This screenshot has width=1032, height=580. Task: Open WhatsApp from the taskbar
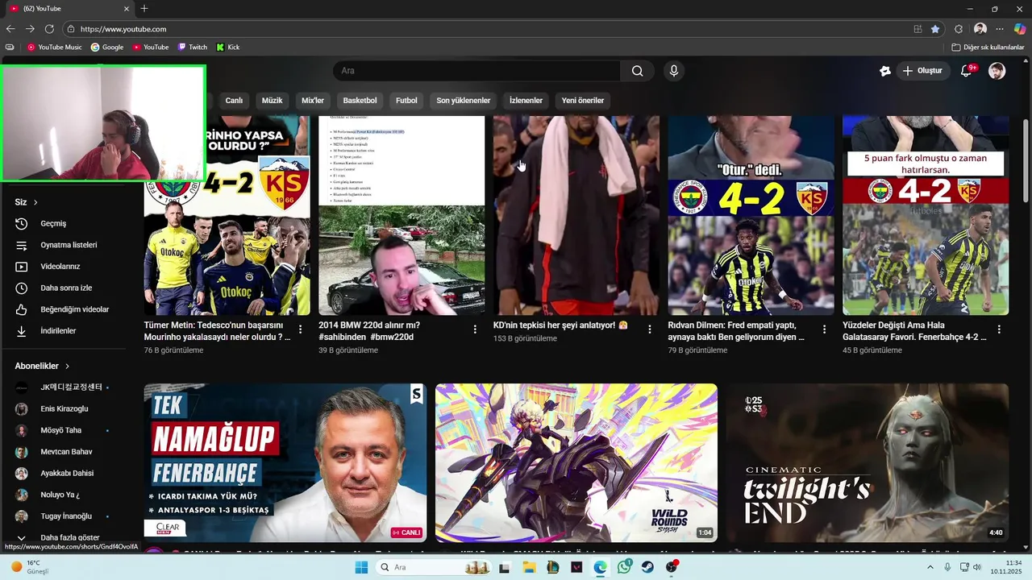tap(624, 567)
